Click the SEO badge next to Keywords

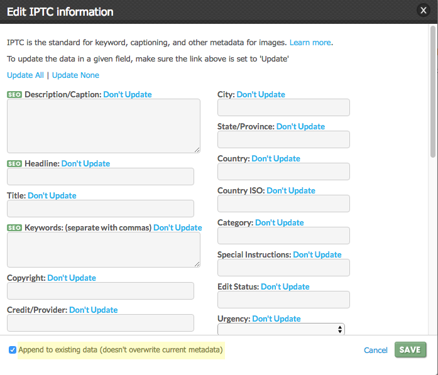pyautogui.click(x=14, y=228)
